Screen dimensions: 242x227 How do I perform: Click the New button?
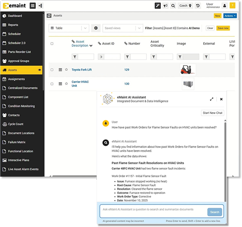tap(217, 16)
